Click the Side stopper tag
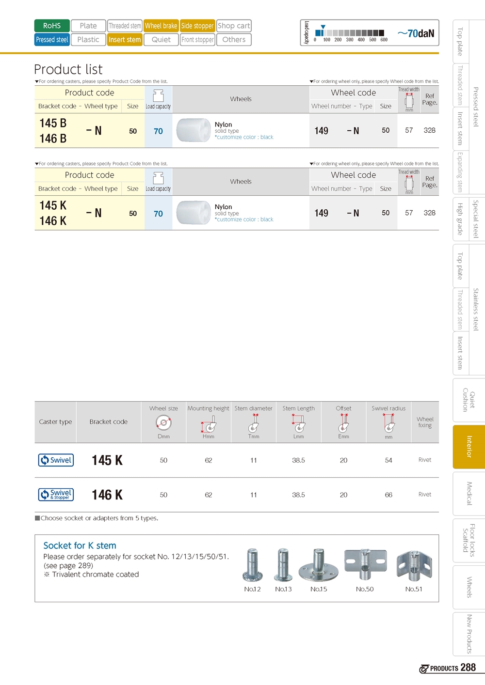 (x=197, y=26)
